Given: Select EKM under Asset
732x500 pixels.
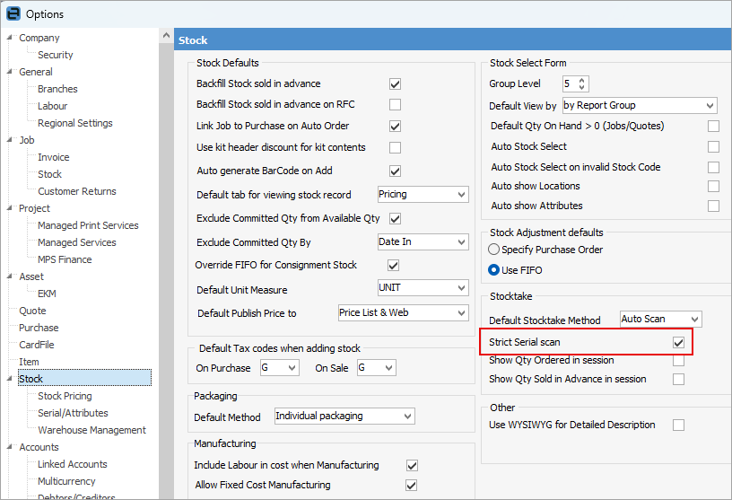Looking at the screenshot, I should [x=47, y=294].
